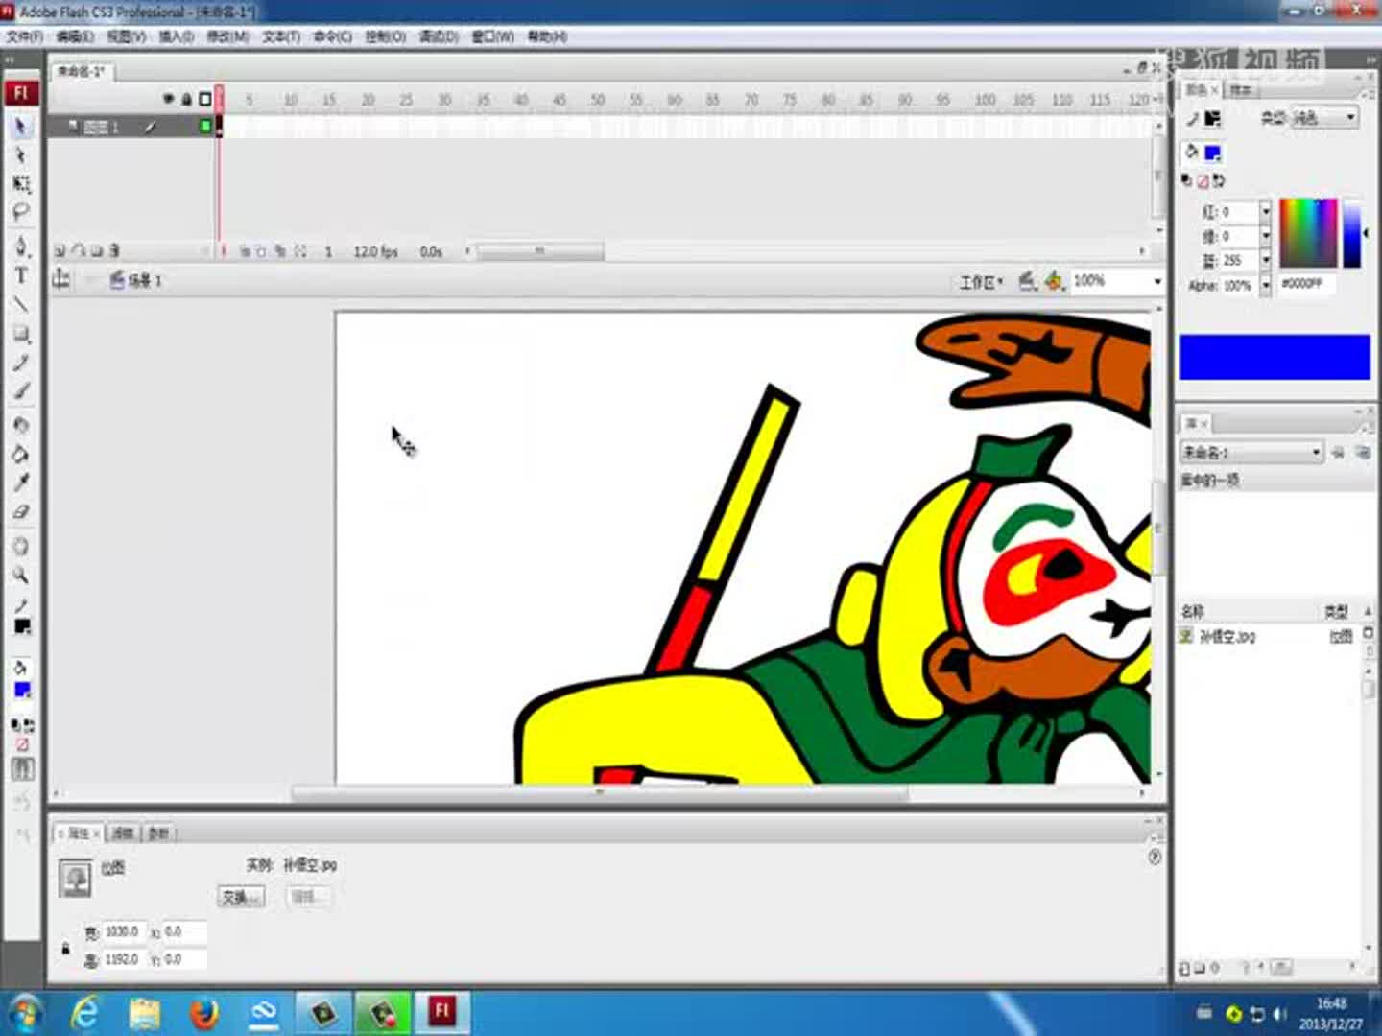
Task: Click the stroke color black swatch in toolbox
Action: pos(22,627)
